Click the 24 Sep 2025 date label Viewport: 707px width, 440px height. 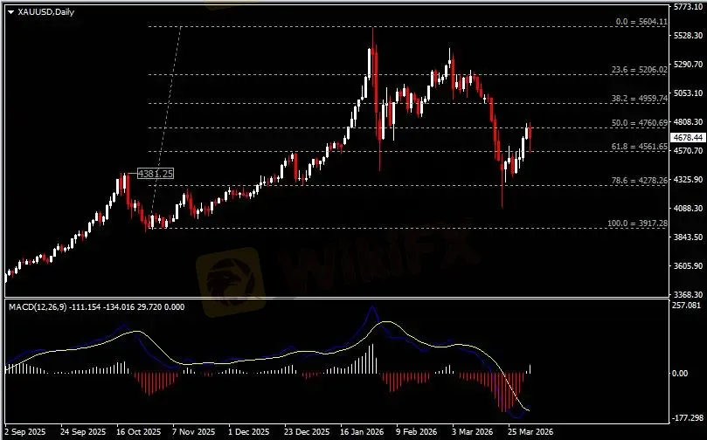pyautogui.click(x=82, y=432)
